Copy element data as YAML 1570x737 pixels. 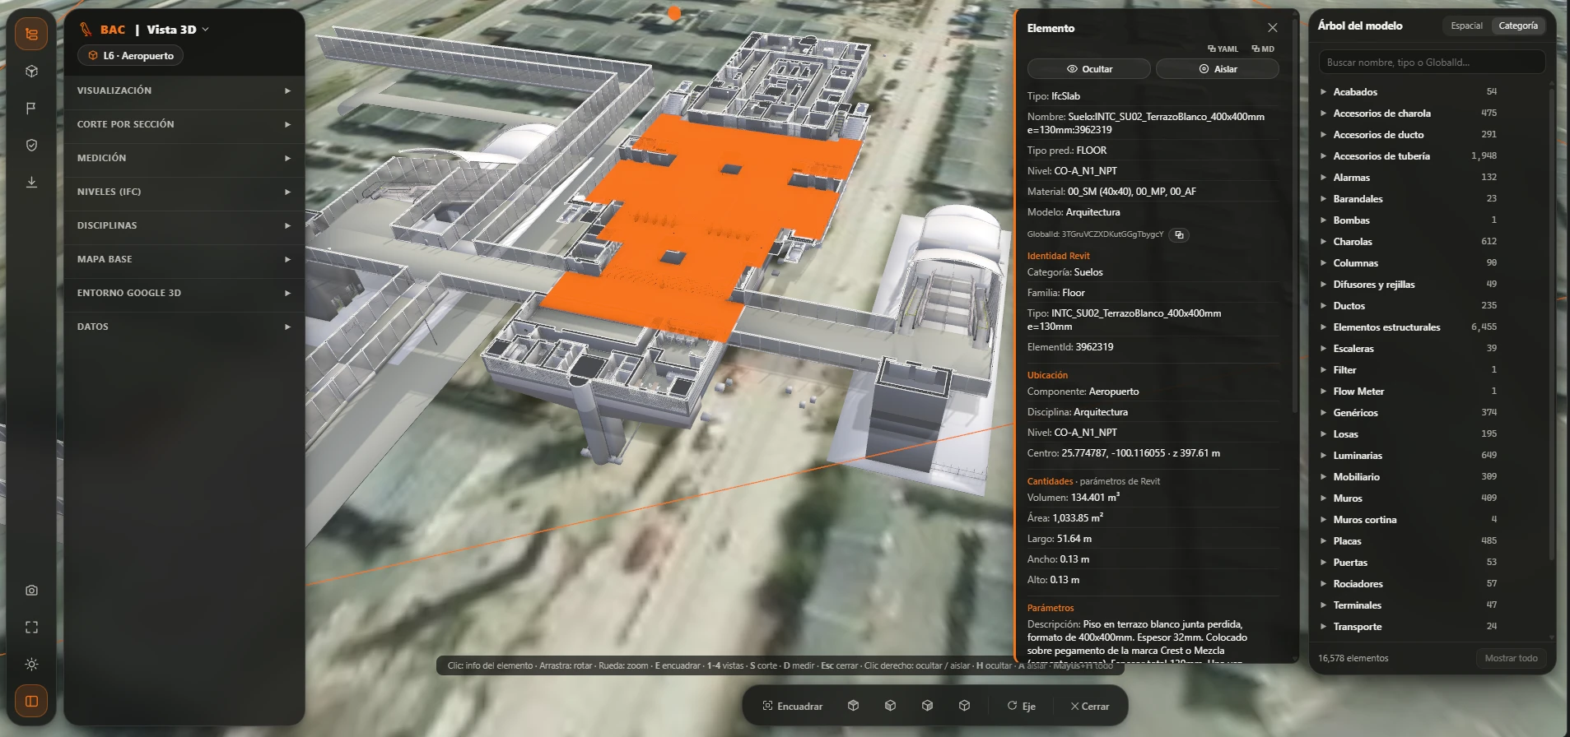tap(1223, 49)
